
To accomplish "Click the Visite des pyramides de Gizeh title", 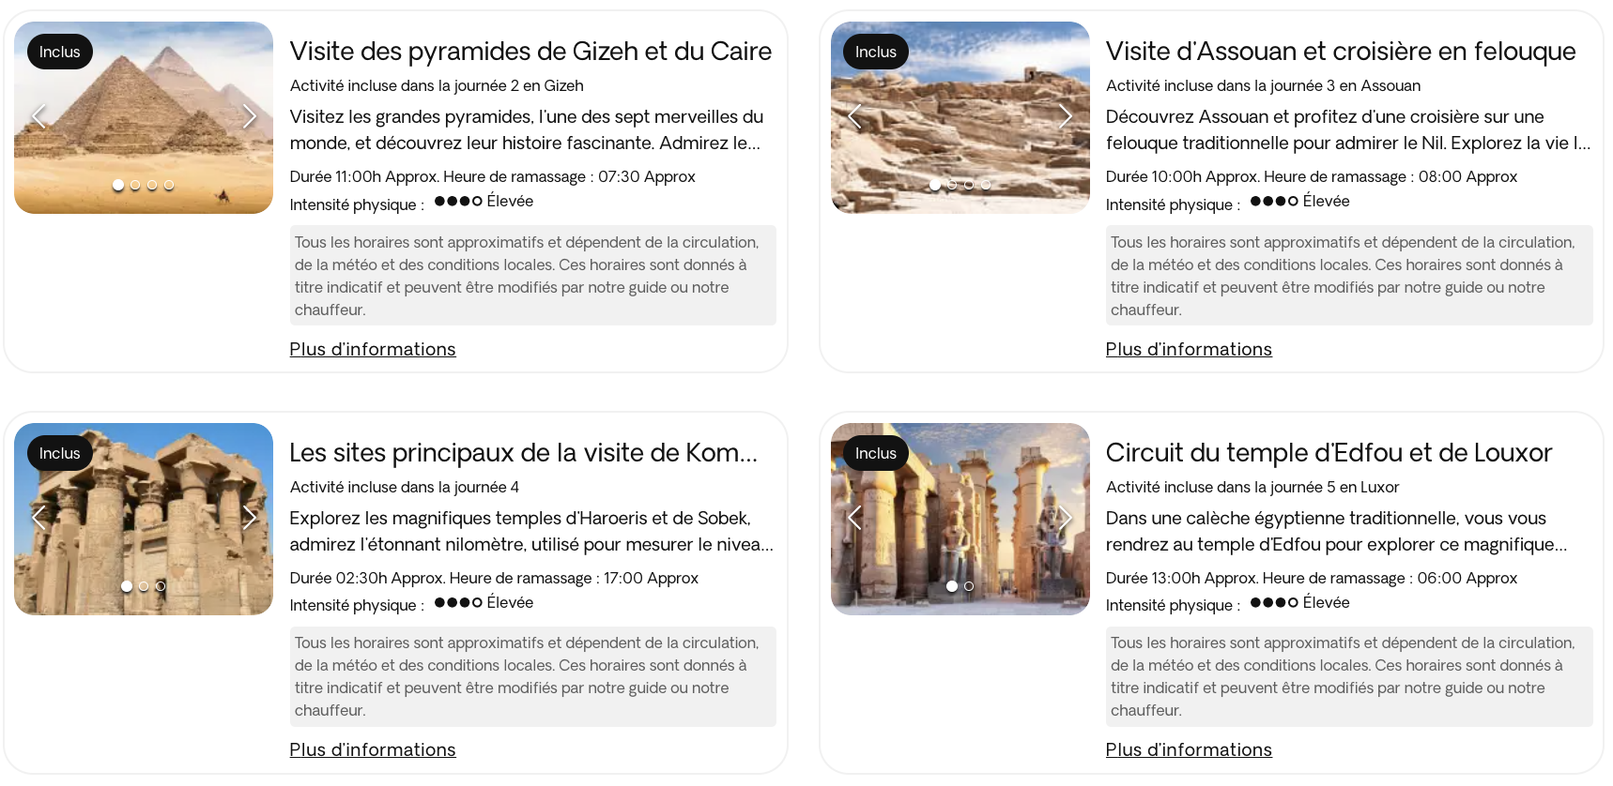I will 530,51.
